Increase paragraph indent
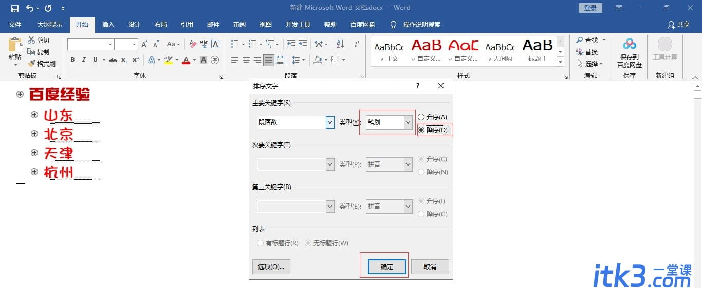The image size is (702, 288). 303,44
